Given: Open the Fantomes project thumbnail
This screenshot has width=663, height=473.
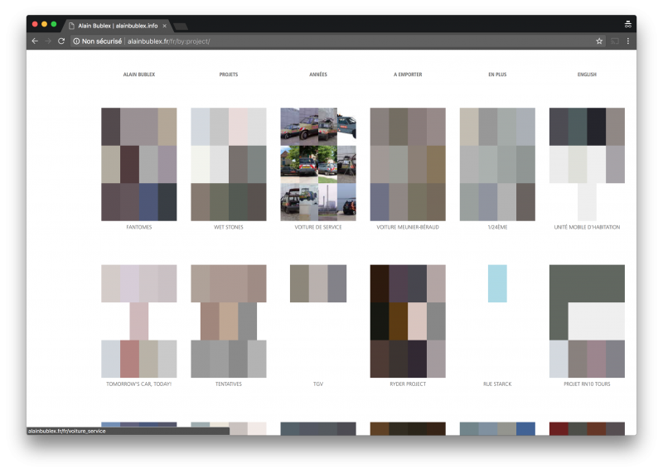Looking at the screenshot, I should coord(139,164).
